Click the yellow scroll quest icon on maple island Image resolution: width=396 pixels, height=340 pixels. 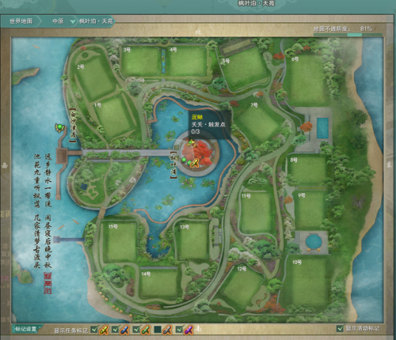tap(195, 163)
